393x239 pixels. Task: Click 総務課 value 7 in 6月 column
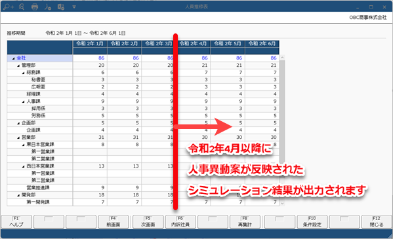(275, 73)
